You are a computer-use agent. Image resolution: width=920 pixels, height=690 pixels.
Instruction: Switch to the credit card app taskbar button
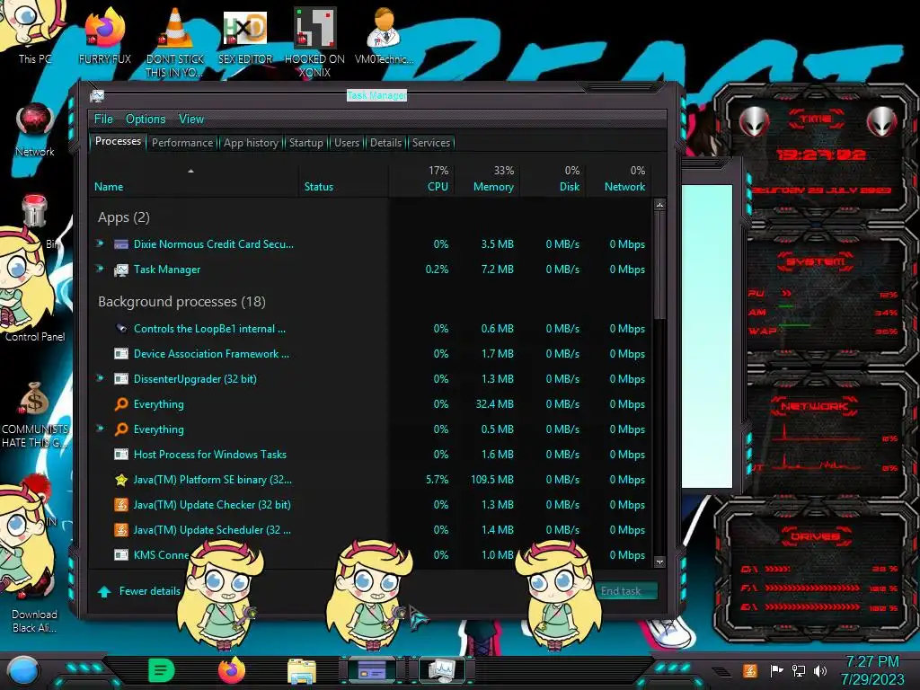[372, 670]
